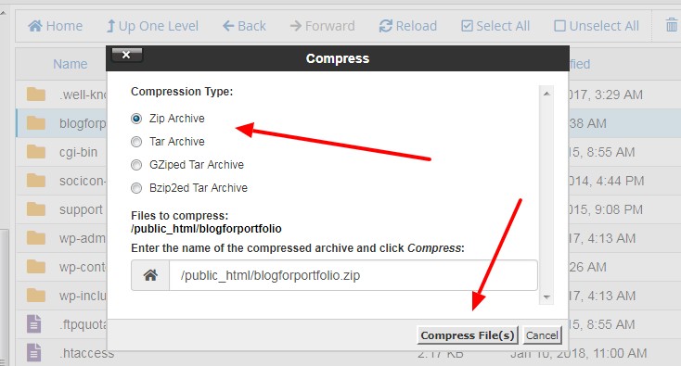This screenshot has width=681, height=366.
Task: Click the compressed archive name input field
Action: pyautogui.click(x=353, y=275)
